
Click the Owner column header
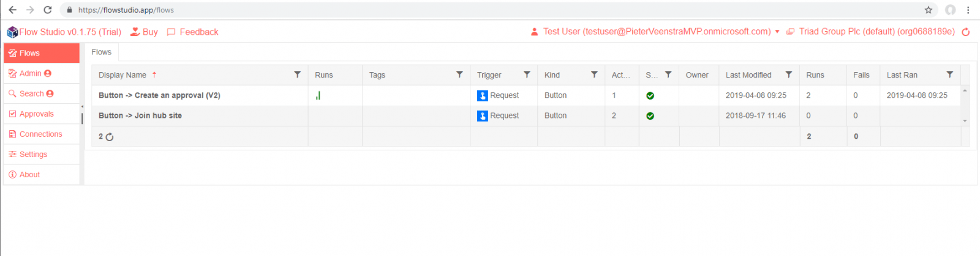pos(699,75)
